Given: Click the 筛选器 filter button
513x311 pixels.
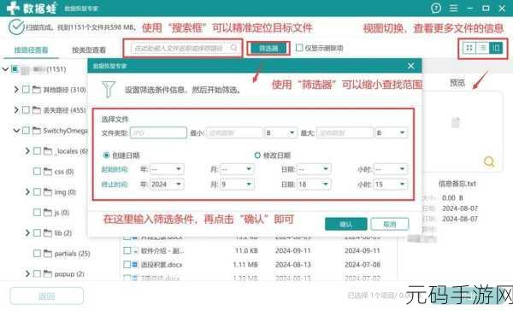Looking at the screenshot, I should click(268, 49).
